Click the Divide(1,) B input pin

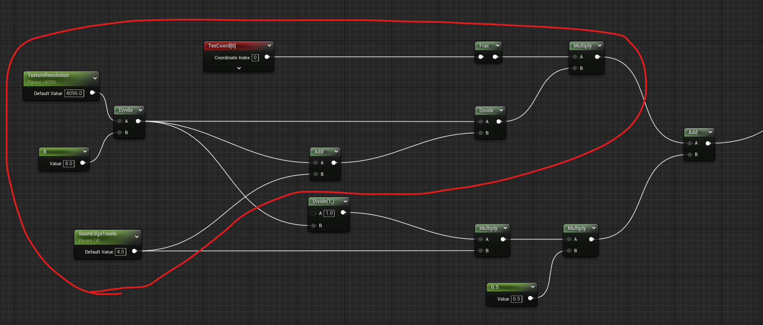point(314,226)
